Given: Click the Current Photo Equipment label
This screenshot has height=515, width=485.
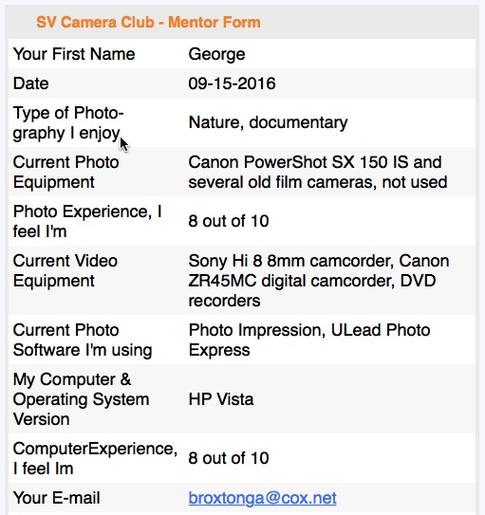Looking at the screenshot, I should coord(65,172).
